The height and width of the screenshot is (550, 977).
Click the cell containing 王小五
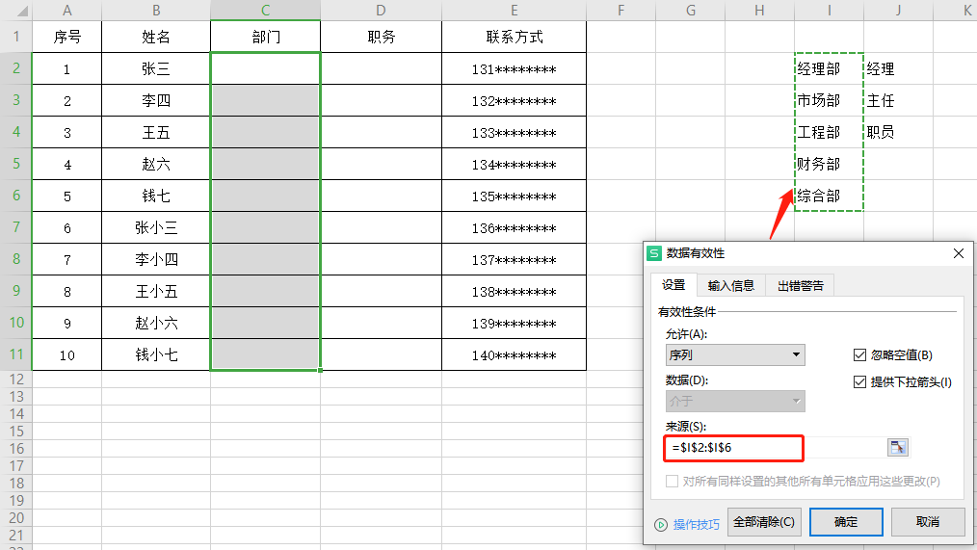click(156, 291)
